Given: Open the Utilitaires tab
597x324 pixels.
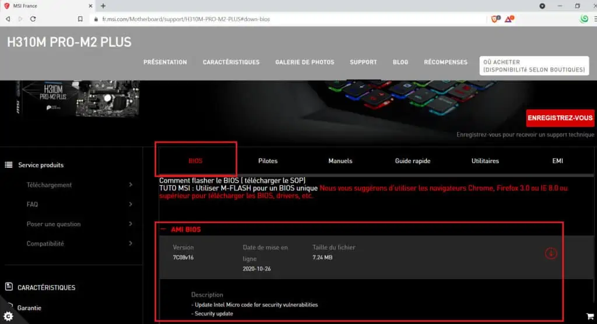Looking at the screenshot, I should coord(485,161).
